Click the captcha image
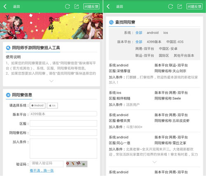Image resolution: width=206 pixels, height=176 pixels. click(77, 164)
